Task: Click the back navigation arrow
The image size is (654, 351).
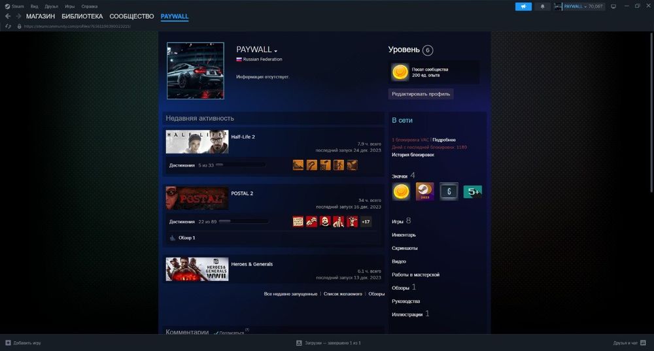Action: tap(8, 16)
